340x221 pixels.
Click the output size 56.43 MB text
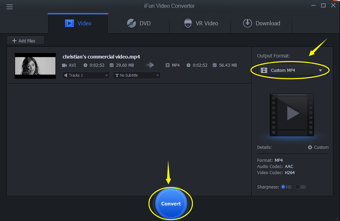[x=228, y=65]
